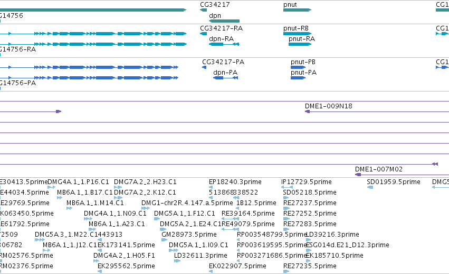The width and height of the screenshot is (449, 274).
Task: Click the dpn gene bar
Action: pyautogui.click(x=224, y=21)
